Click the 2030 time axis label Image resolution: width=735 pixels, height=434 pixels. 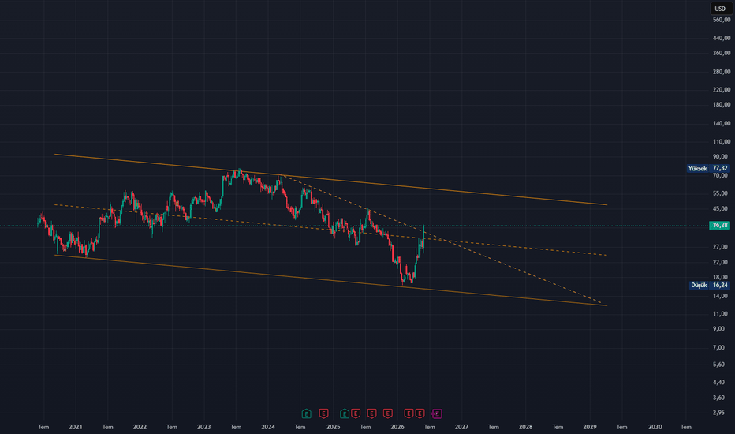(x=655, y=427)
